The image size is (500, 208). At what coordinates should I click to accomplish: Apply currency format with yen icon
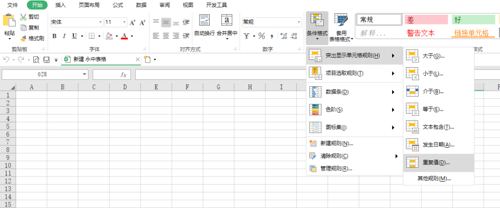[246, 36]
